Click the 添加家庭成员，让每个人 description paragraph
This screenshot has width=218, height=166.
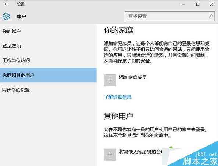[157, 52]
